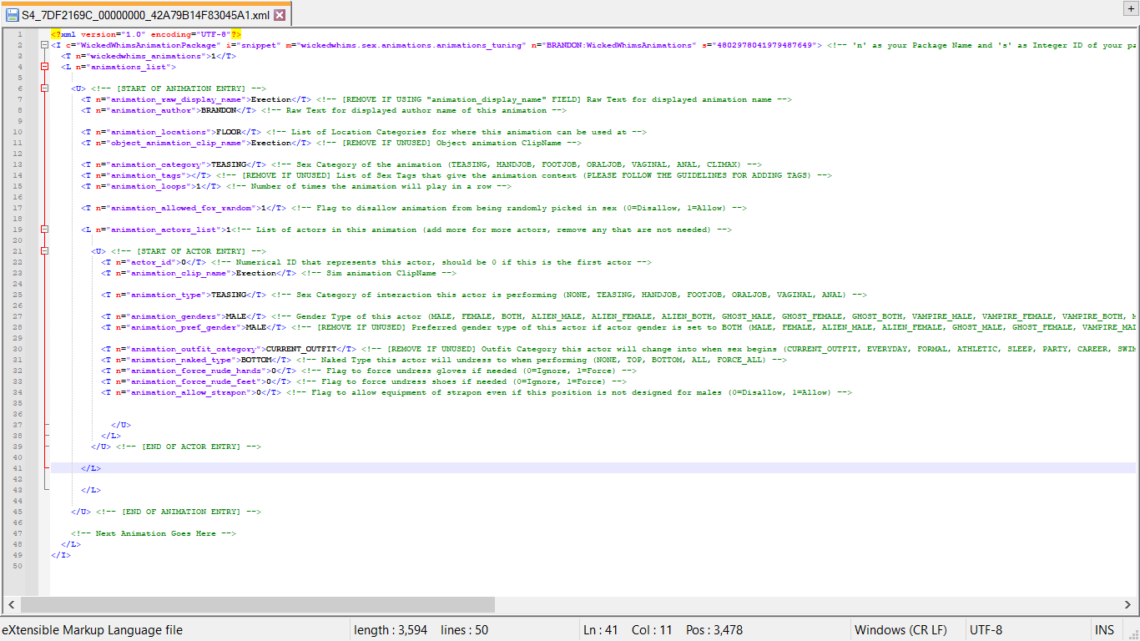Viewport: 1140px width, 641px height.
Task: Select the S4_7DF2169C xml file tab
Action: click(146, 15)
